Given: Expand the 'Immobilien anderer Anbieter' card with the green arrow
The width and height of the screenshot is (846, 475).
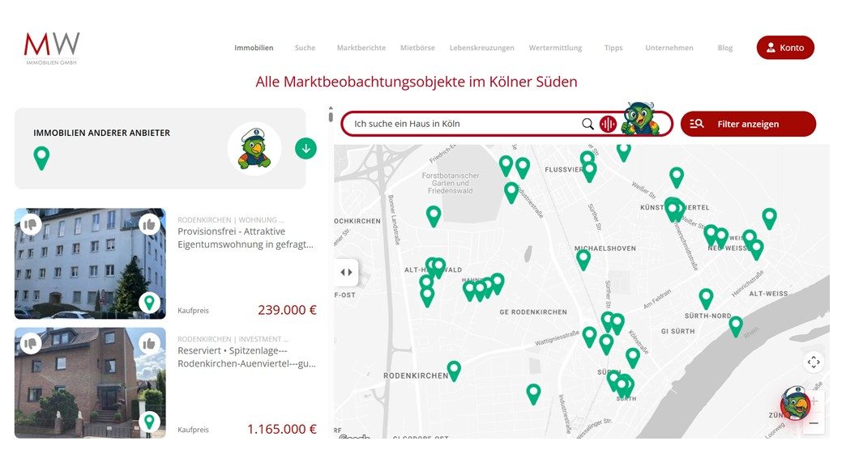Looking at the screenshot, I should tap(305, 149).
